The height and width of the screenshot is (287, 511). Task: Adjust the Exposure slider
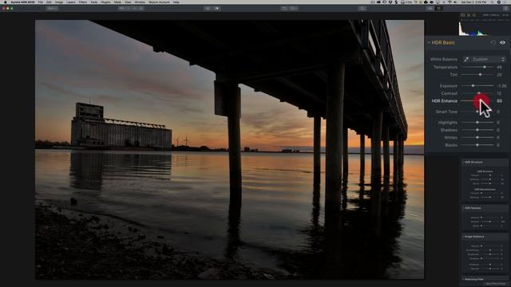point(477,85)
